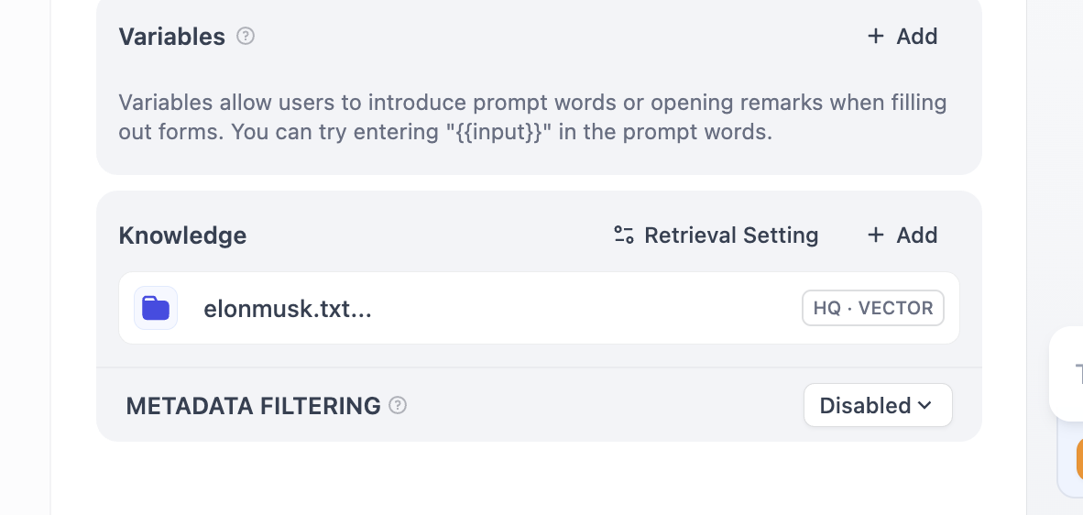Click the HQ · VECTOR badge

(872, 308)
